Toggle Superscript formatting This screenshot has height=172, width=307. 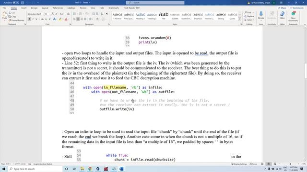[49, 19]
